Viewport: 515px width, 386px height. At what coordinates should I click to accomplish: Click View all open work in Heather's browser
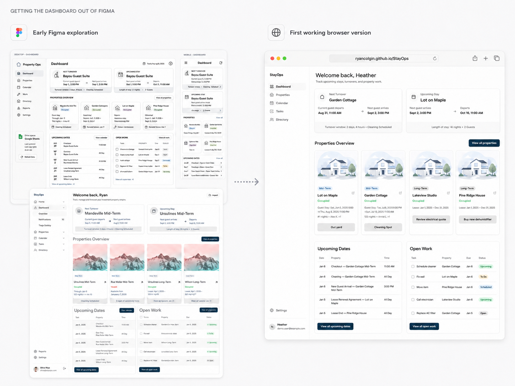(x=424, y=326)
